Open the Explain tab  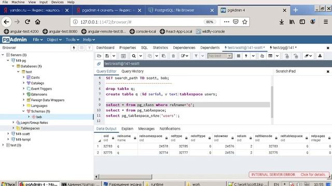coord(127,129)
